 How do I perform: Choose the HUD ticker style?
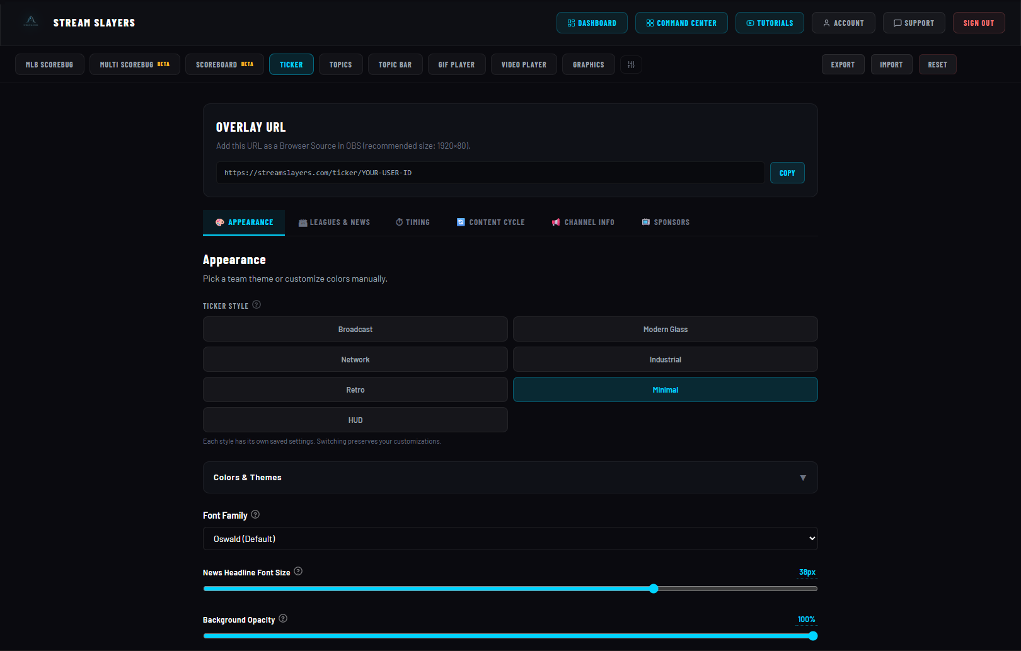[x=355, y=420]
